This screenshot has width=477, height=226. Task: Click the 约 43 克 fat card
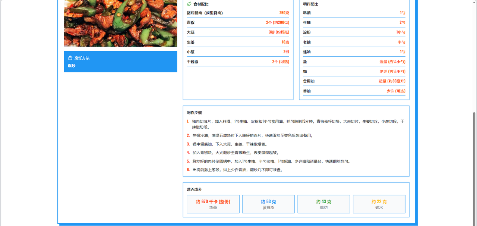coord(323,204)
